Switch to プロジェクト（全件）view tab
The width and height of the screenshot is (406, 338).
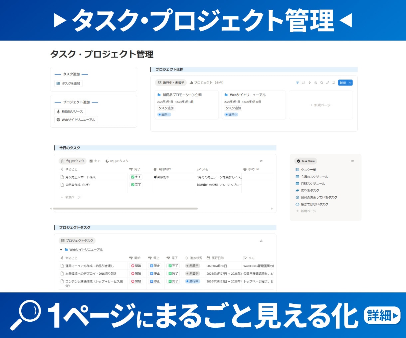pos(207,83)
